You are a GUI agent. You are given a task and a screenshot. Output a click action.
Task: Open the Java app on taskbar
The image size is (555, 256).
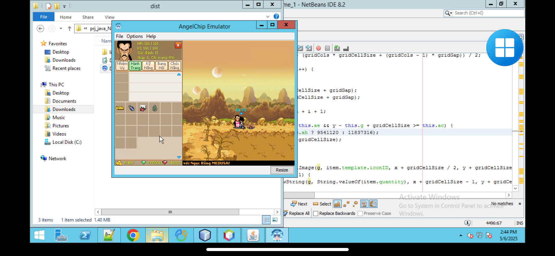(253, 235)
